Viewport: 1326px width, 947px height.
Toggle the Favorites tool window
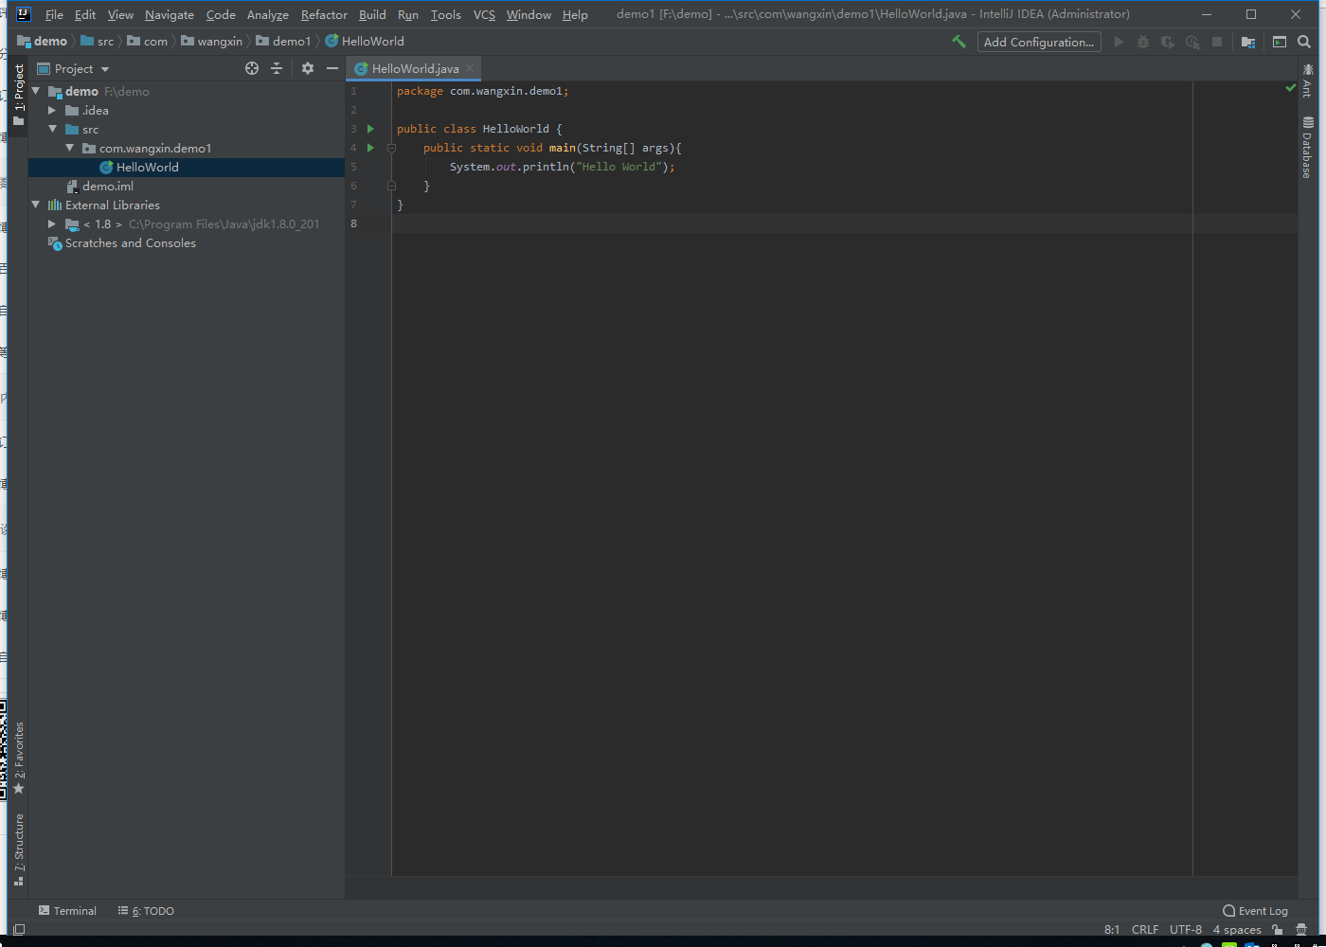point(18,758)
